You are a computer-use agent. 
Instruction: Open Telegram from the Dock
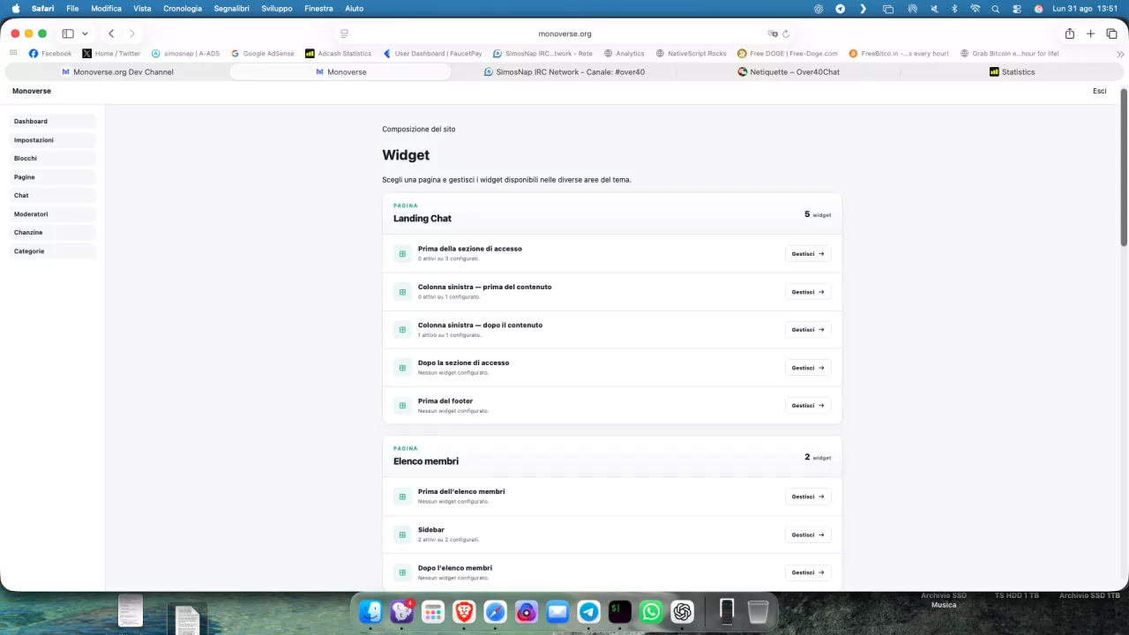pyautogui.click(x=588, y=611)
